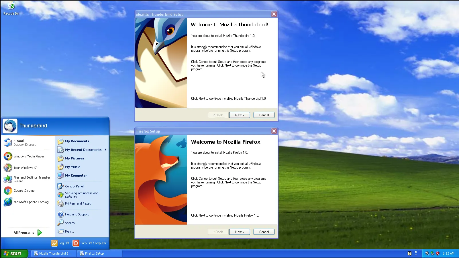Expand My Recent Documents submenu

[83, 149]
